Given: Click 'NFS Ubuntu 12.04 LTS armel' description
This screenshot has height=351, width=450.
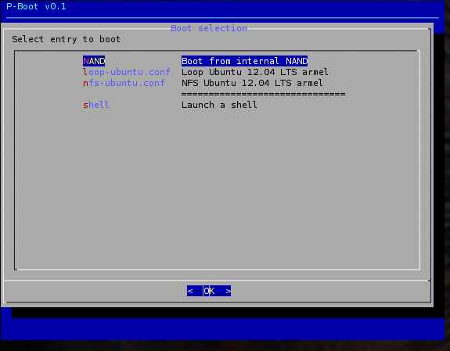Looking at the screenshot, I should 252,83.
